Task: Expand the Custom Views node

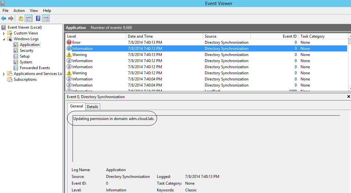Action: (4, 33)
